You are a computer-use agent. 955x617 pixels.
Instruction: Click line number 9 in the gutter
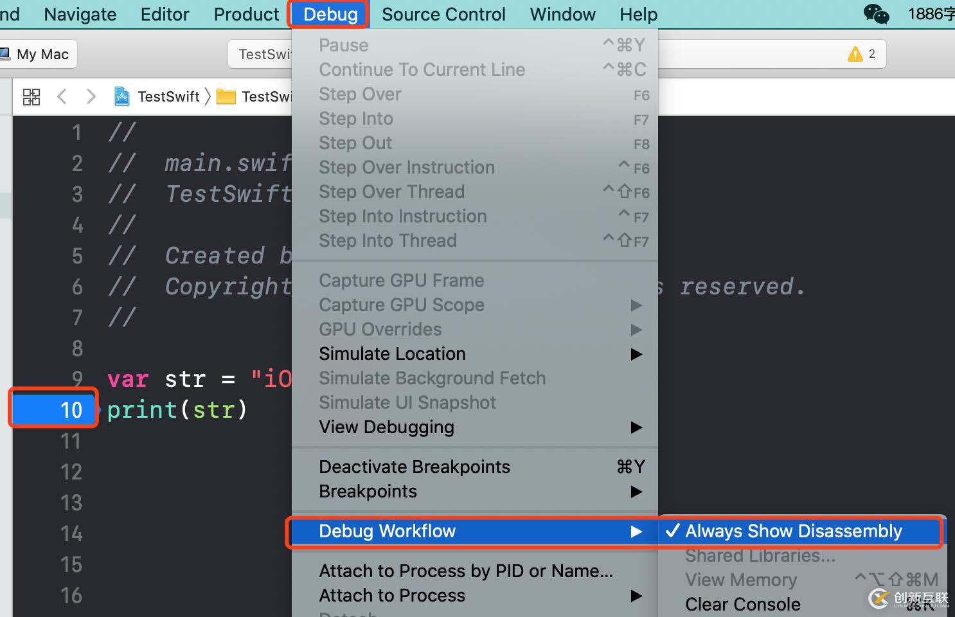click(x=77, y=379)
